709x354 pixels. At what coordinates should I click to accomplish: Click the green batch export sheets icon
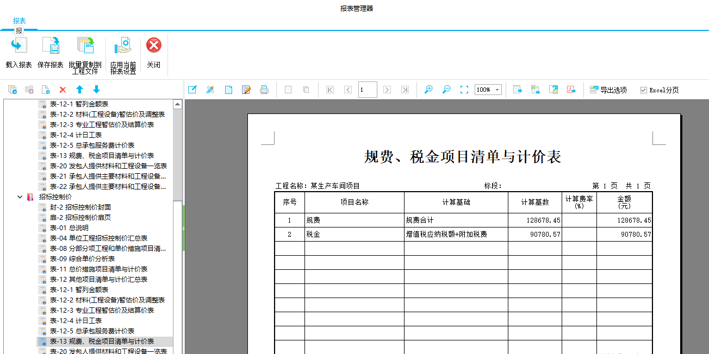(x=536, y=90)
